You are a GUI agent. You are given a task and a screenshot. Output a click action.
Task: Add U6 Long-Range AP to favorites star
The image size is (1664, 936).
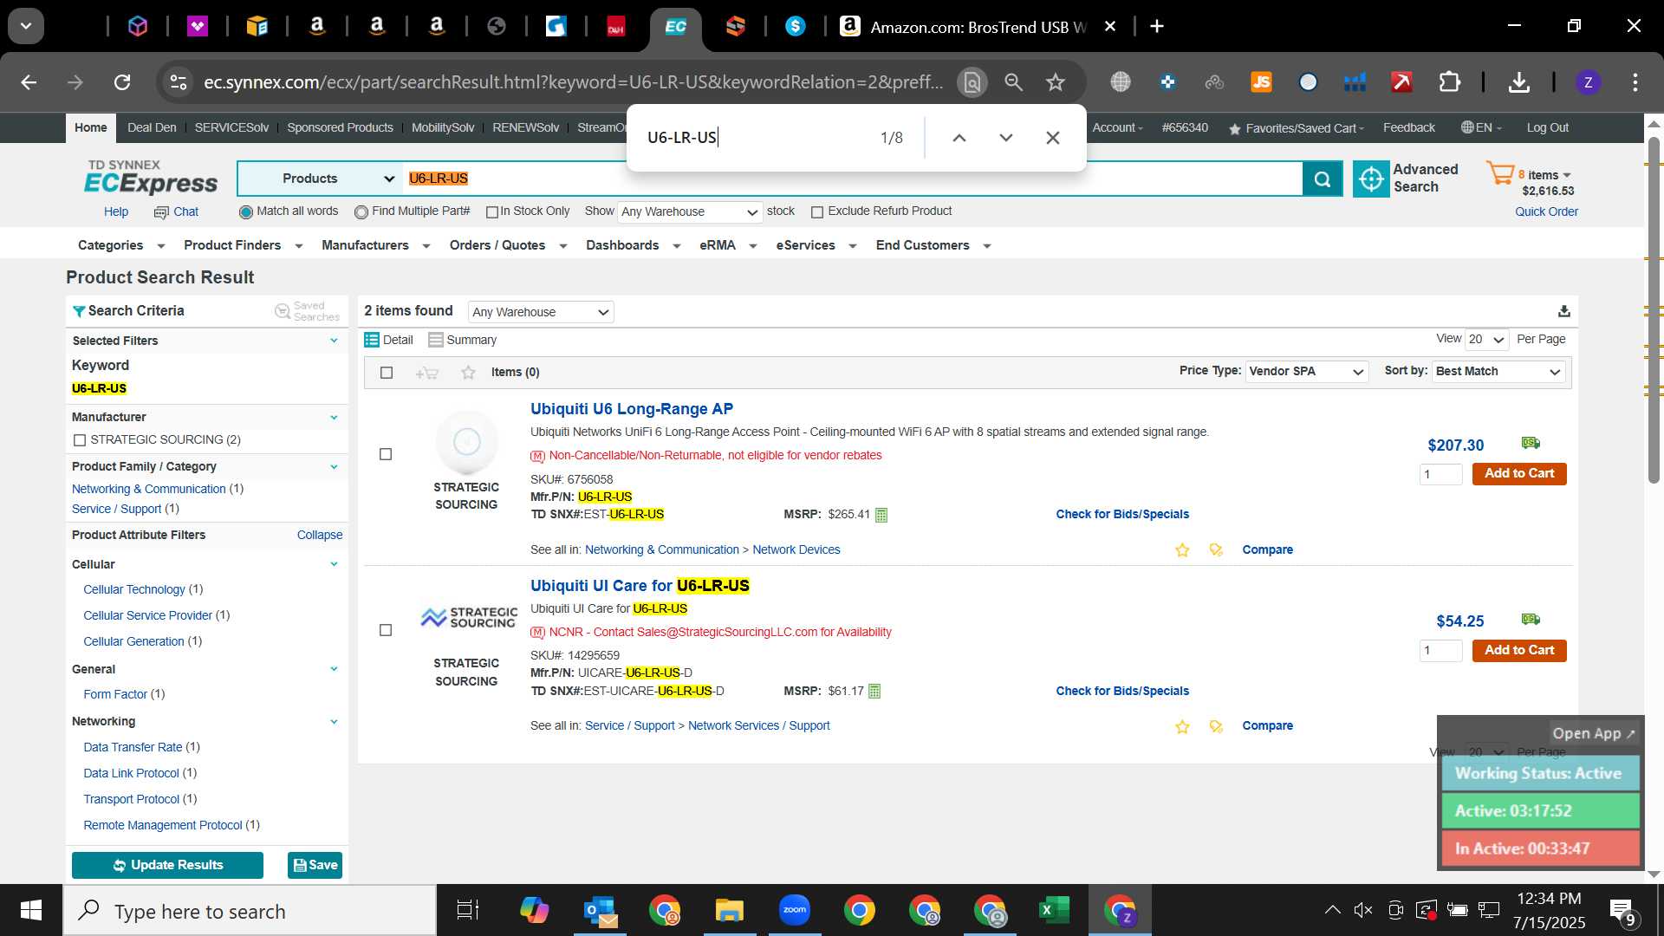pyautogui.click(x=1182, y=550)
